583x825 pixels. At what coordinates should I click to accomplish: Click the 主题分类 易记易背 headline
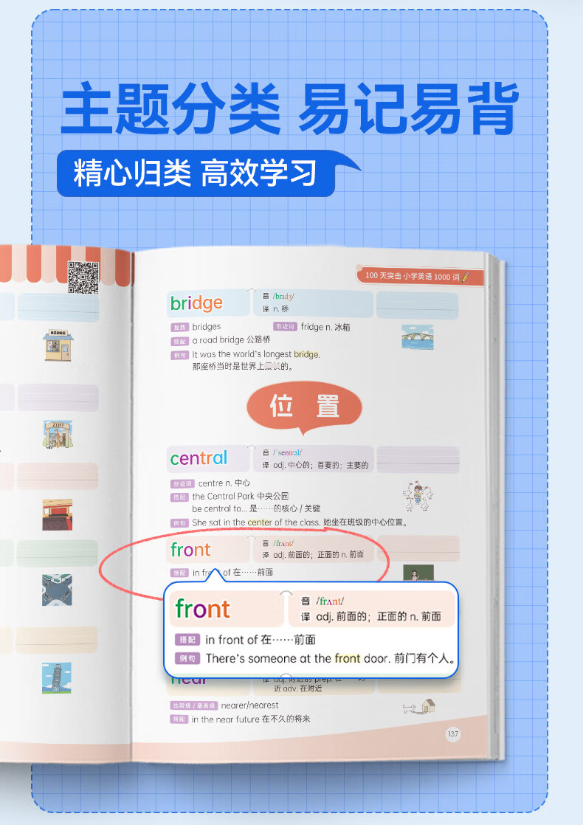point(290,108)
